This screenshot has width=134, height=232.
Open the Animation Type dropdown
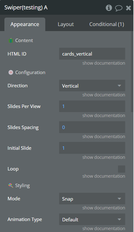tap(92, 219)
